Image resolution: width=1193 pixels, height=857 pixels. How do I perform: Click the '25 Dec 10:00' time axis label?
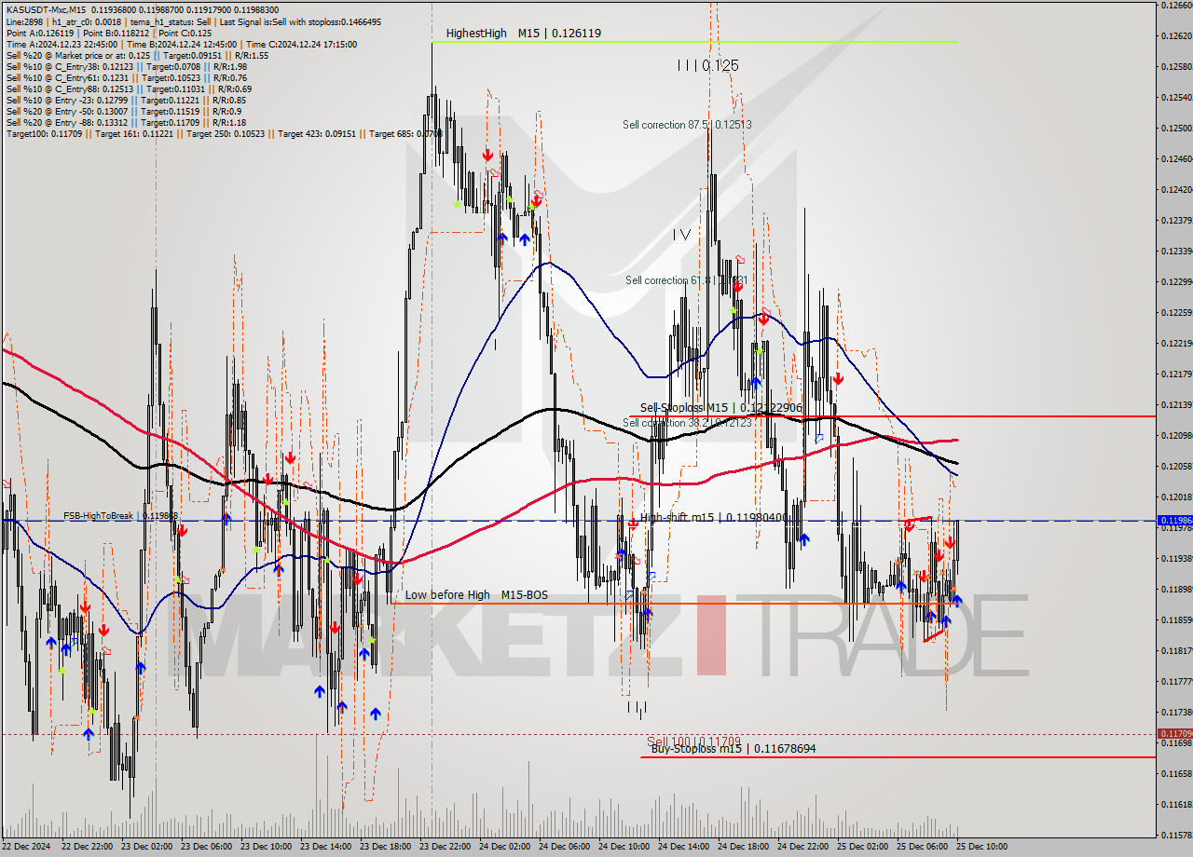point(982,847)
